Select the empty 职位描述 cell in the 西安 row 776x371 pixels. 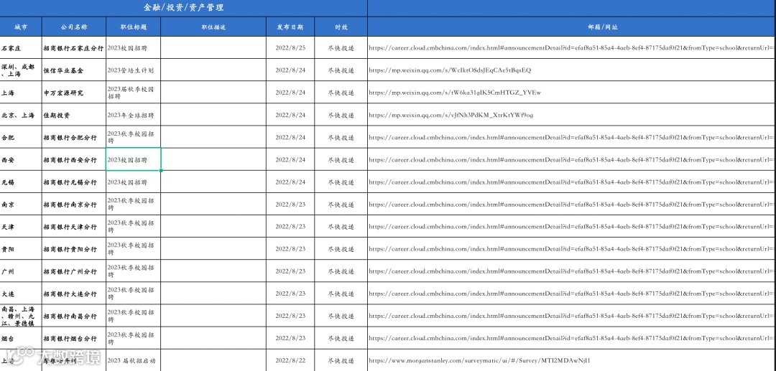pyautogui.click(x=213, y=159)
